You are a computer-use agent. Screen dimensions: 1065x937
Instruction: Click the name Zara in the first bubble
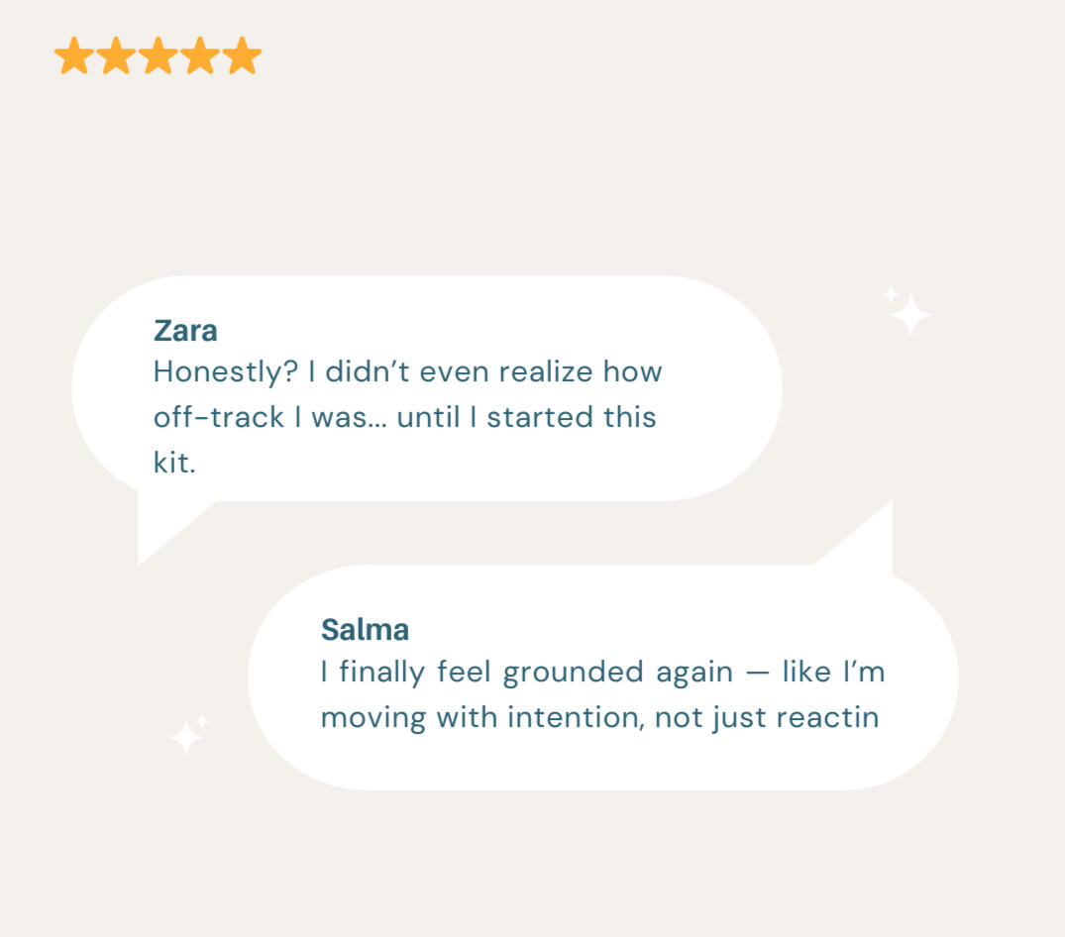[185, 331]
